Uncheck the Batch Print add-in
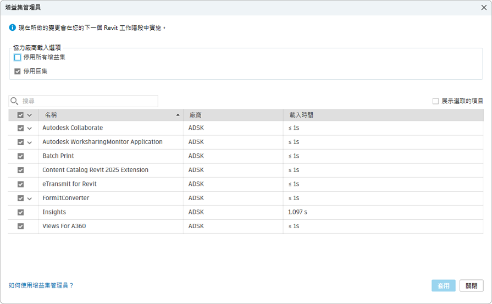The image size is (492, 304). coord(21,156)
